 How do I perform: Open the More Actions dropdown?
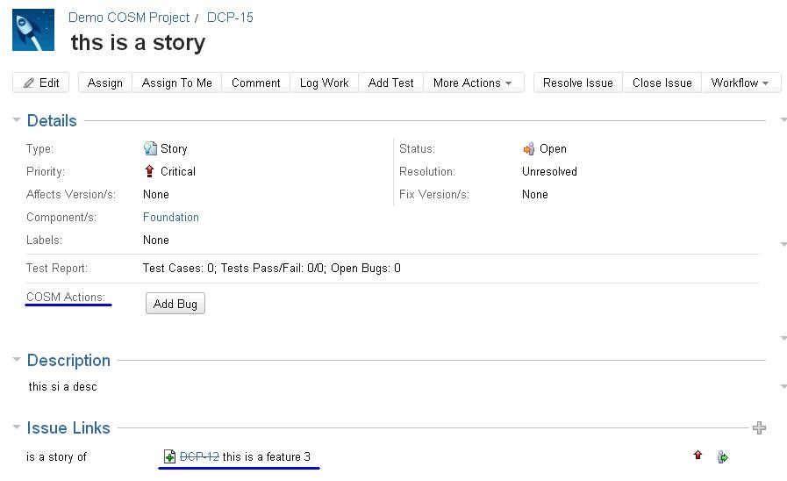[x=472, y=83]
